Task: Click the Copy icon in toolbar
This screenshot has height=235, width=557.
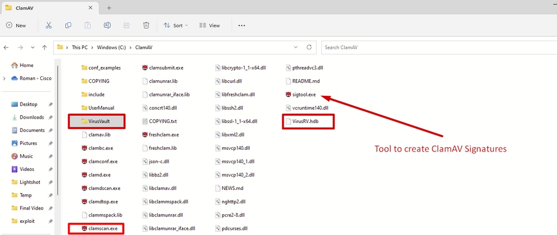Action: point(68,25)
